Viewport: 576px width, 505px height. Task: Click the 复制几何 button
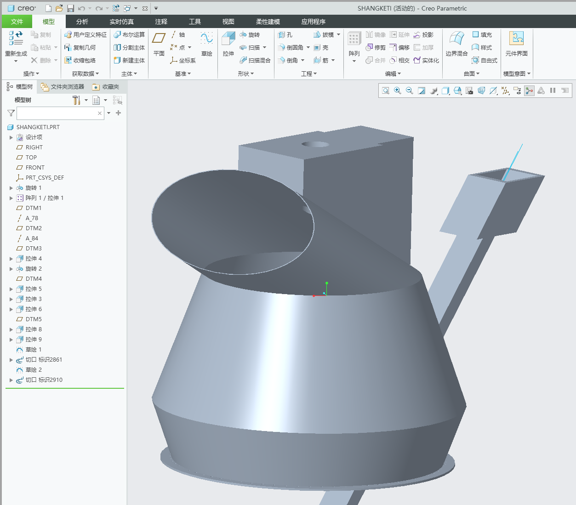80,48
